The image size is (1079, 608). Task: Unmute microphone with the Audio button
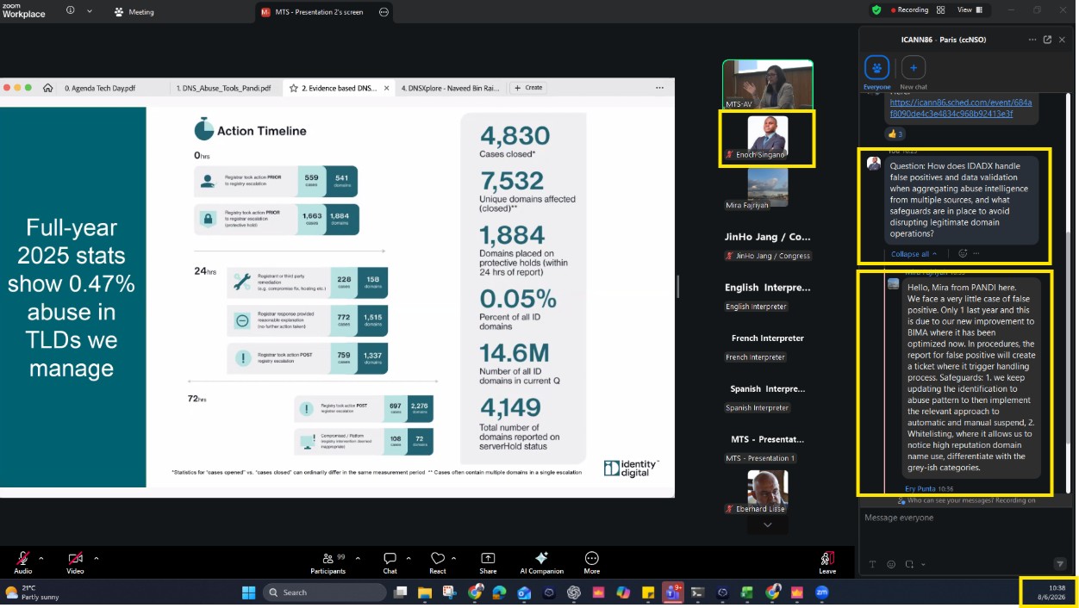click(23, 562)
